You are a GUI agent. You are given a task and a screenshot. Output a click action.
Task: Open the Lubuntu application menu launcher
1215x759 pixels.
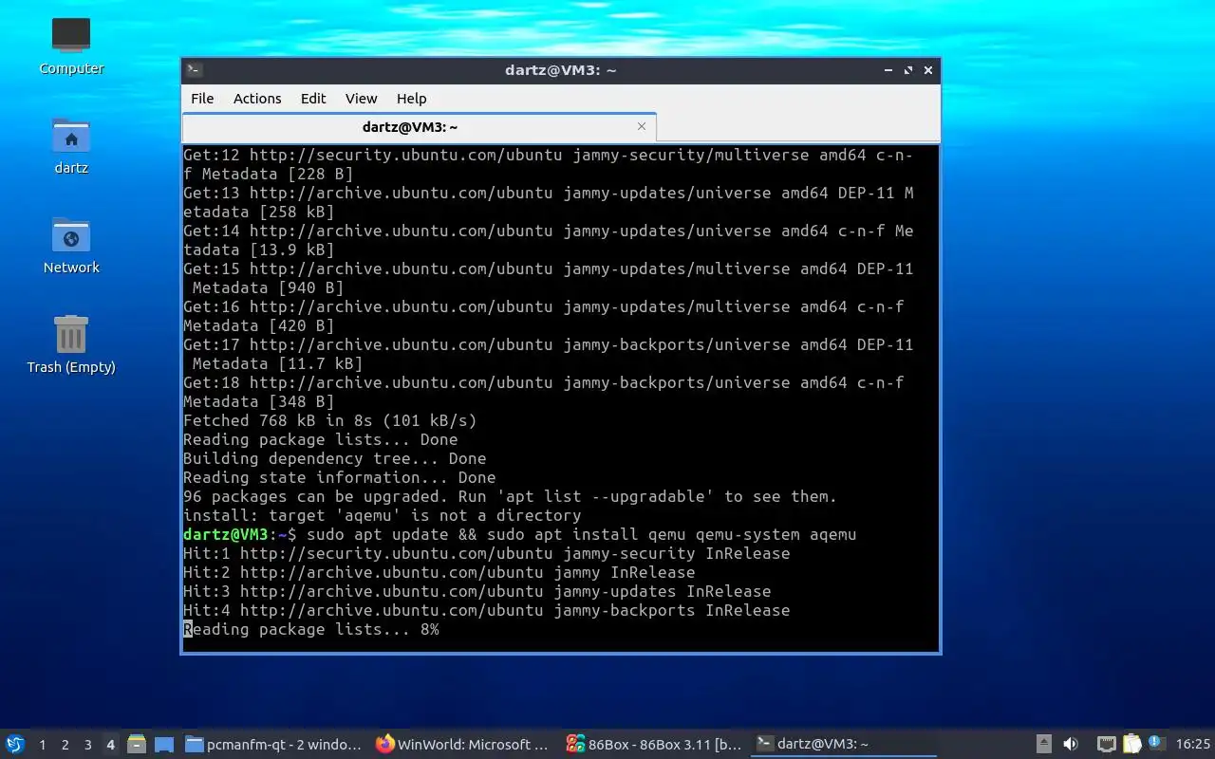click(x=15, y=745)
